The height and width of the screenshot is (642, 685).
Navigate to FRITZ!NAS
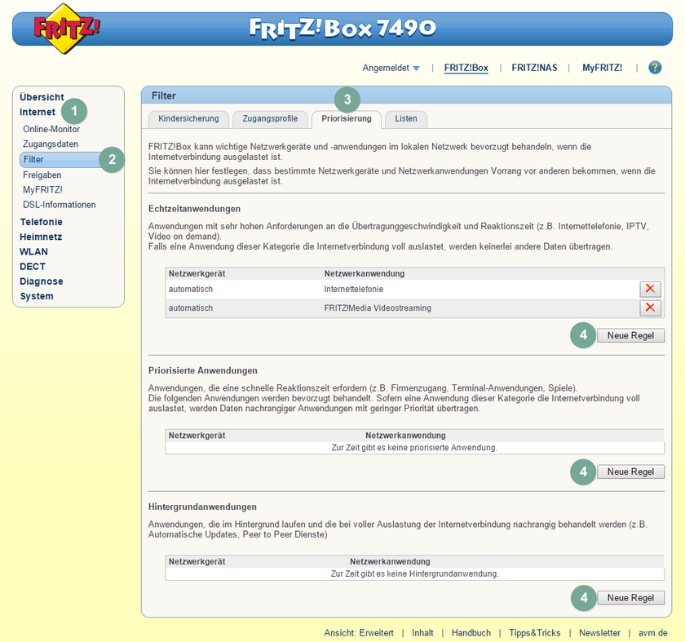[534, 68]
